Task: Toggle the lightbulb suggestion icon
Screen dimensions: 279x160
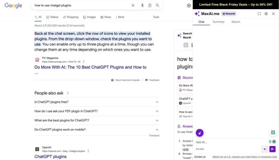Action: coord(270,142)
